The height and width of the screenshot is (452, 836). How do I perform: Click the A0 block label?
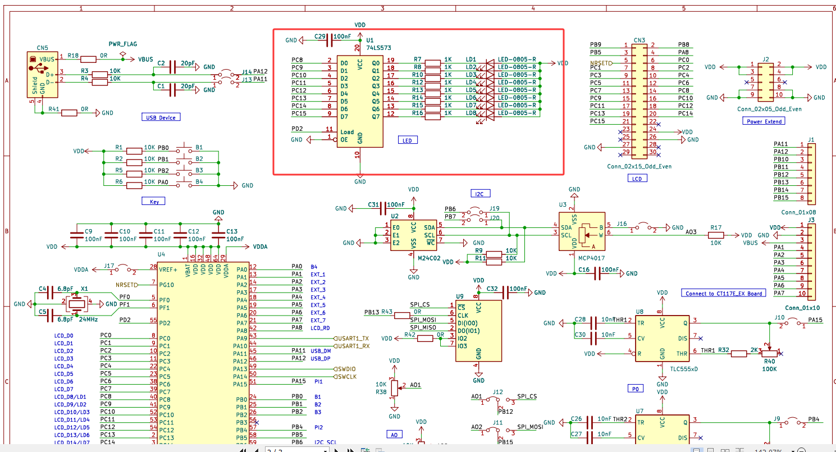tap(394, 434)
